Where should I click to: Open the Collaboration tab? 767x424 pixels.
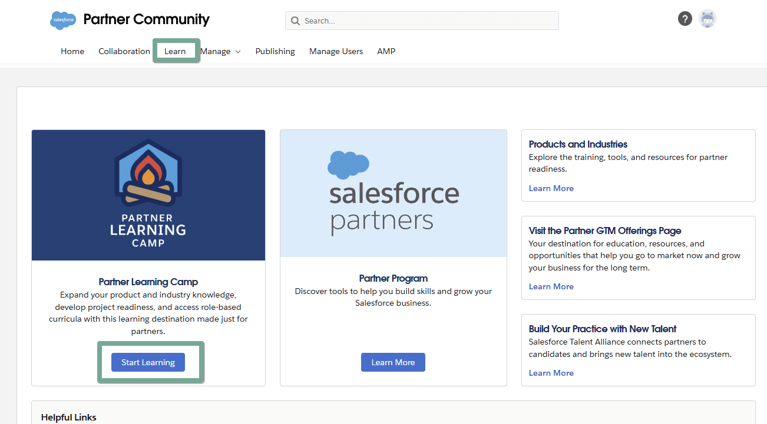[124, 51]
